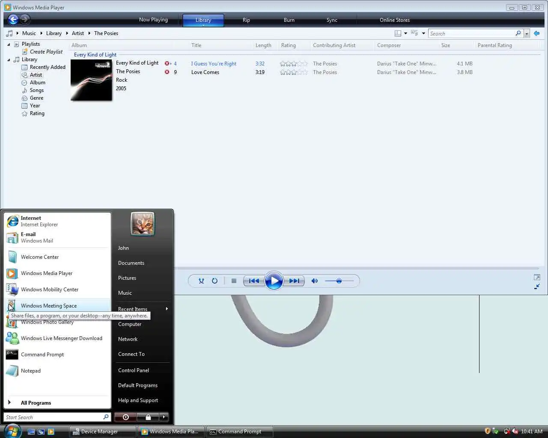The width and height of the screenshot is (548, 438).
Task: Click the Start menu lock button
Action: pyautogui.click(x=148, y=417)
